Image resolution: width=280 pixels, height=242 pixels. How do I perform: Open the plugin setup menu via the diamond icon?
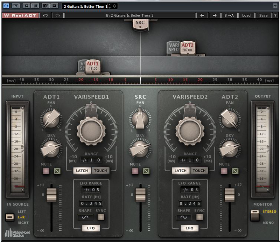[114, 6]
